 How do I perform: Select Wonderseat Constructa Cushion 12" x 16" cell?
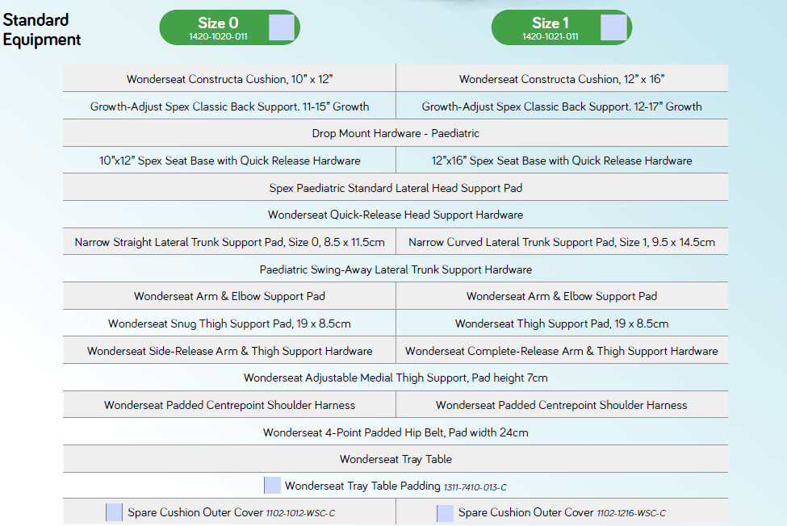pos(562,78)
